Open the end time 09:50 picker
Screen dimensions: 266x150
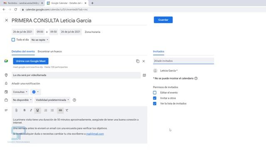54,32
